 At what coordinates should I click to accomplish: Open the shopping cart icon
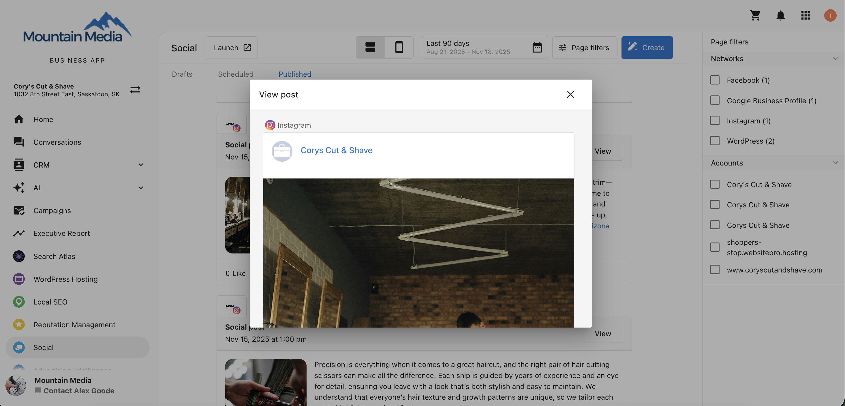point(755,15)
